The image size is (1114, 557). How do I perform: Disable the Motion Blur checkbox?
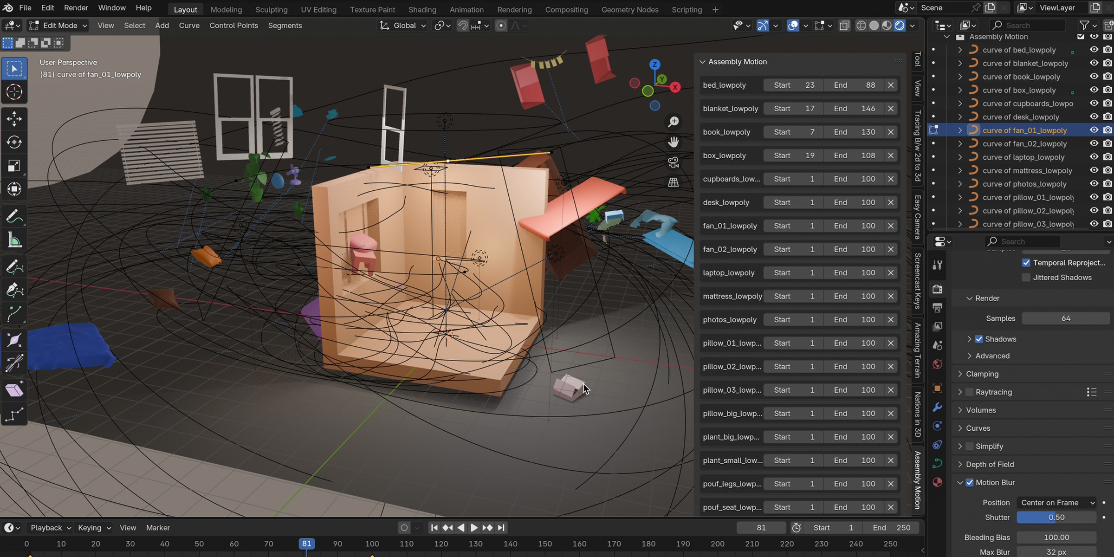click(x=970, y=483)
